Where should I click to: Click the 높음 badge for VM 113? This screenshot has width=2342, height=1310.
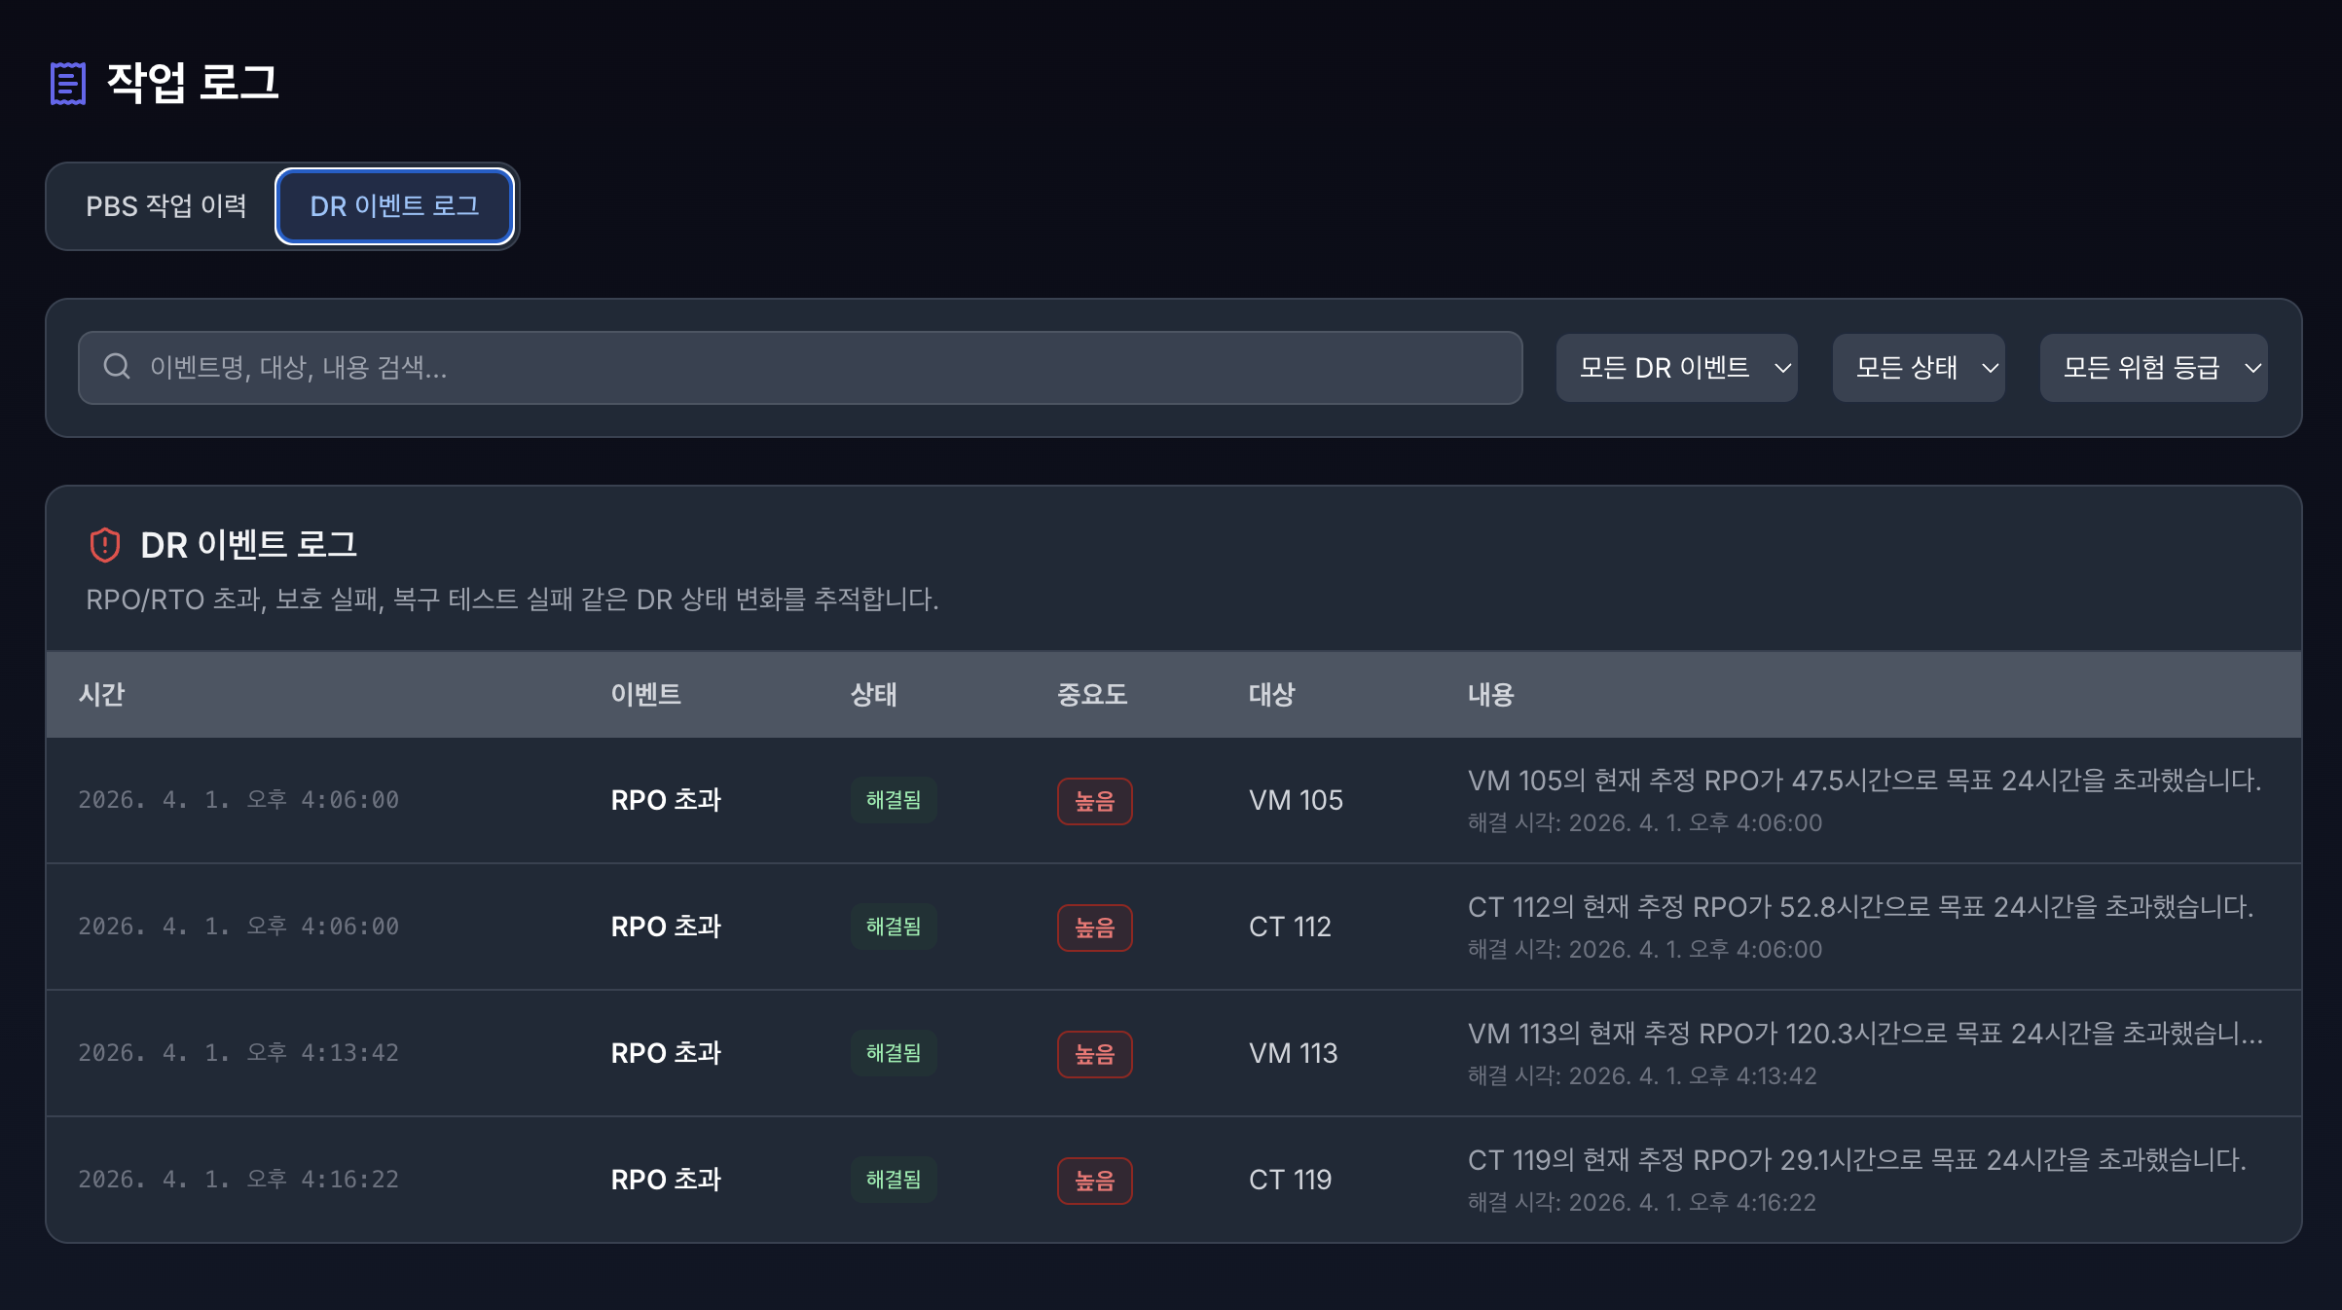tap(1094, 1054)
